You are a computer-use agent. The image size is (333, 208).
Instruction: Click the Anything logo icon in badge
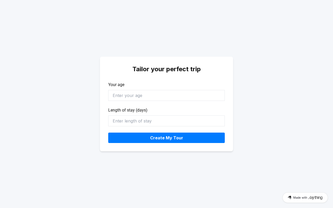(x=289, y=198)
